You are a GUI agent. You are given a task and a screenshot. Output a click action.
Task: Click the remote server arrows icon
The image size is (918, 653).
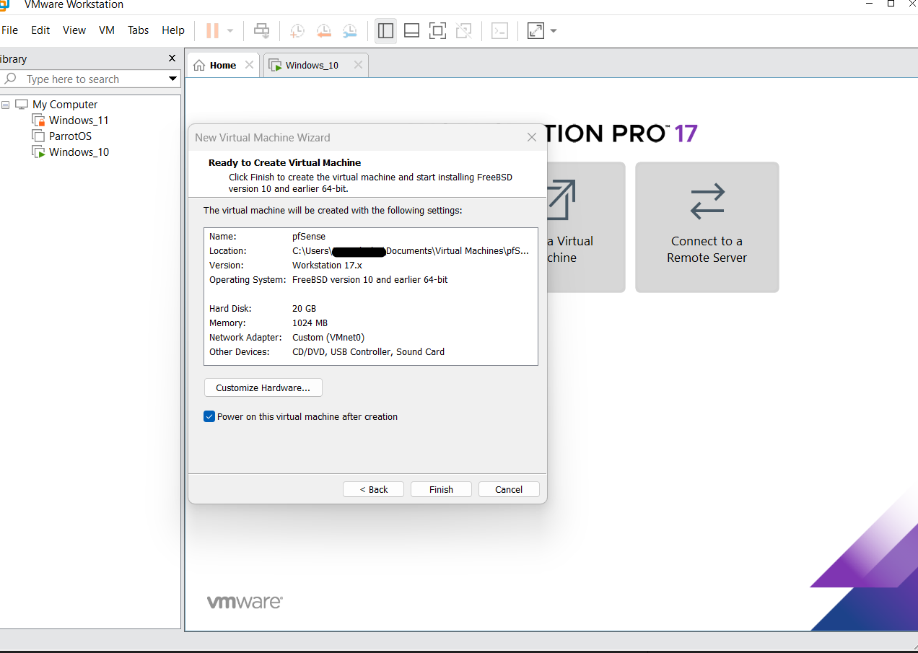(x=707, y=201)
